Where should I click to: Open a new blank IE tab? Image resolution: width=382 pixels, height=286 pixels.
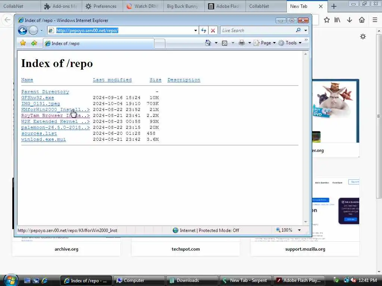[160, 44]
